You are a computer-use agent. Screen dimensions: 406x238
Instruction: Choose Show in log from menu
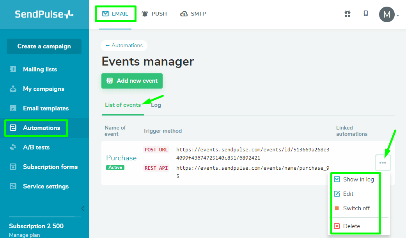[x=354, y=179]
